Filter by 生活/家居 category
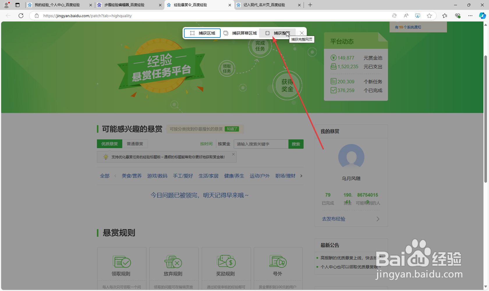Image resolution: width=489 pixels, height=291 pixels. [208, 176]
